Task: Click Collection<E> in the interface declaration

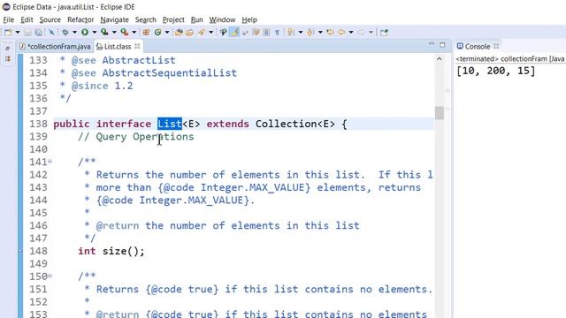Action: 294,124
